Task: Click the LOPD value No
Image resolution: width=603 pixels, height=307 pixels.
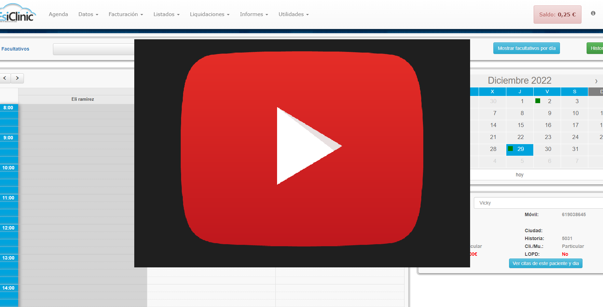Action: pos(565,254)
